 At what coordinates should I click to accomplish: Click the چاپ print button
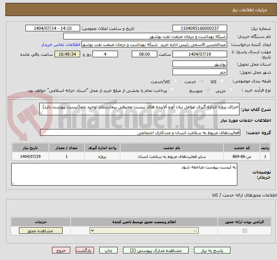tap(108, 250)
